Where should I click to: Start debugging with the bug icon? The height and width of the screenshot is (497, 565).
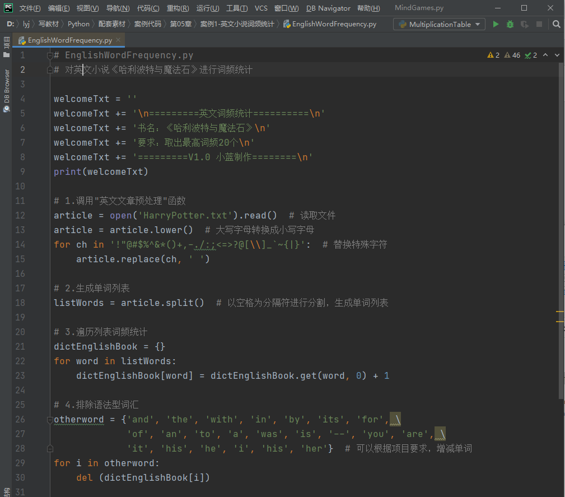coord(510,24)
